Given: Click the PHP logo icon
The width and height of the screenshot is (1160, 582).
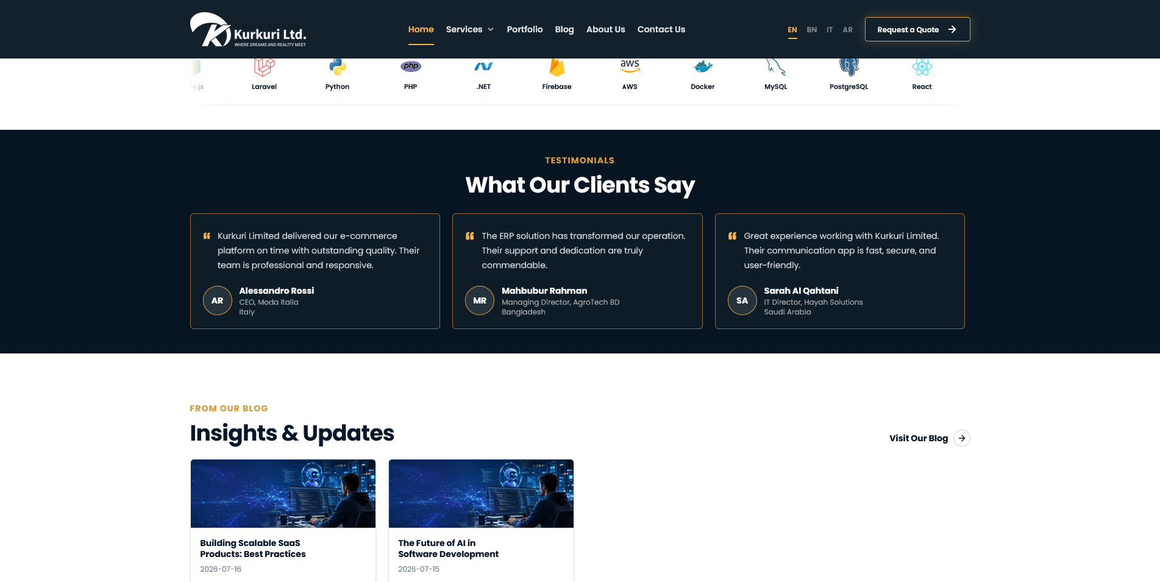Looking at the screenshot, I should tap(411, 66).
